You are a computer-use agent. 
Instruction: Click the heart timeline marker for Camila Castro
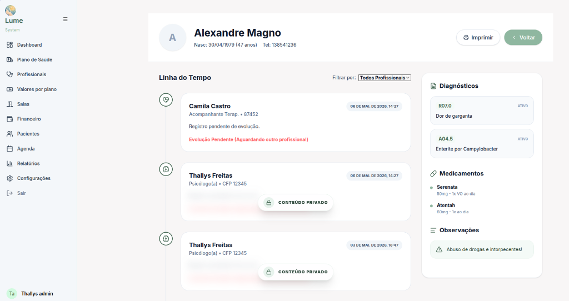pos(166,100)
